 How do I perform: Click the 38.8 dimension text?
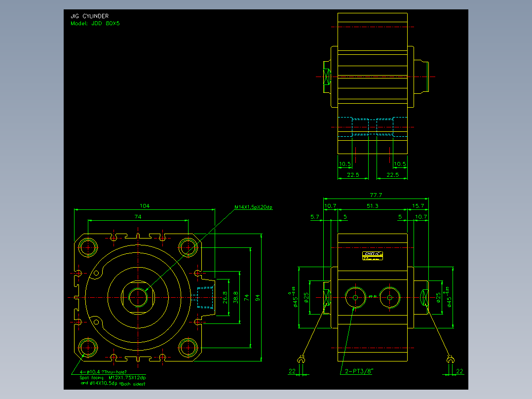pyautogui.click(x=236, y=297)
